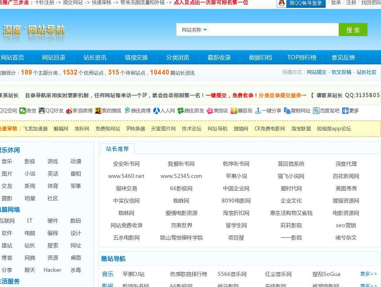Open the TOP排行榜 nav menu
Screen dimensions: 381x287
[x=302, y=57]
